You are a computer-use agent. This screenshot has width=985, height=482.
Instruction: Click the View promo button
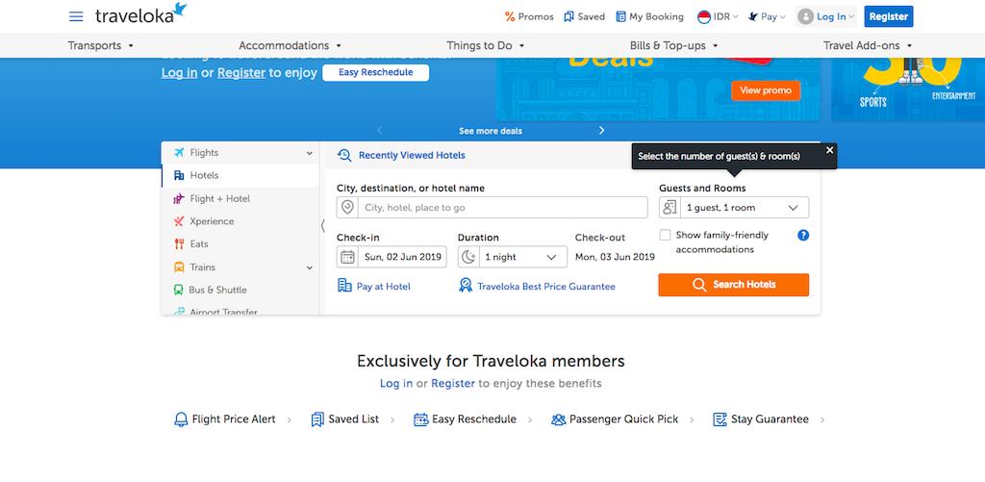[765, 90]
